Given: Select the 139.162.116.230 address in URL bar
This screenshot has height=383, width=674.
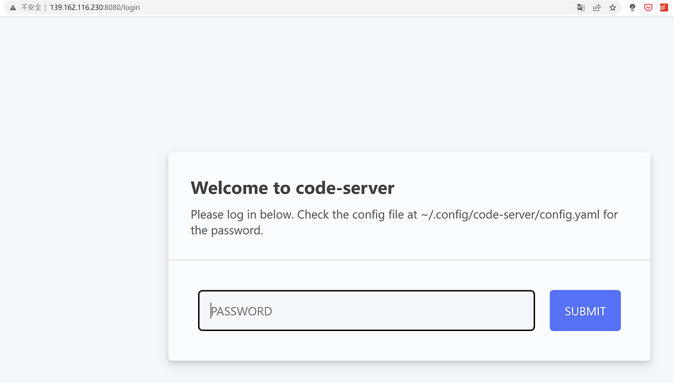Looking at the screenshot, I should (76, 7).
